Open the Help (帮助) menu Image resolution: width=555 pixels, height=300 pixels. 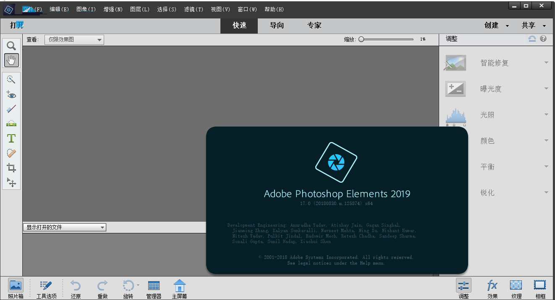[274, 9]
